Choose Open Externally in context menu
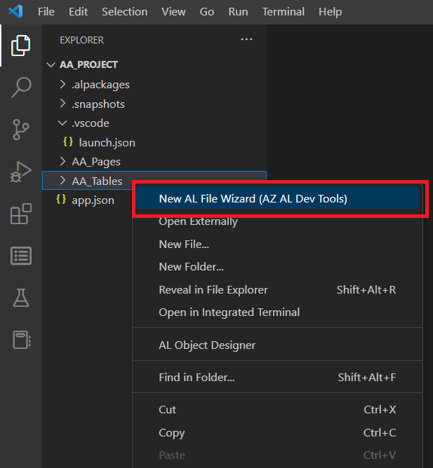The height and width of the screenshot is (468, 433). 277,221
